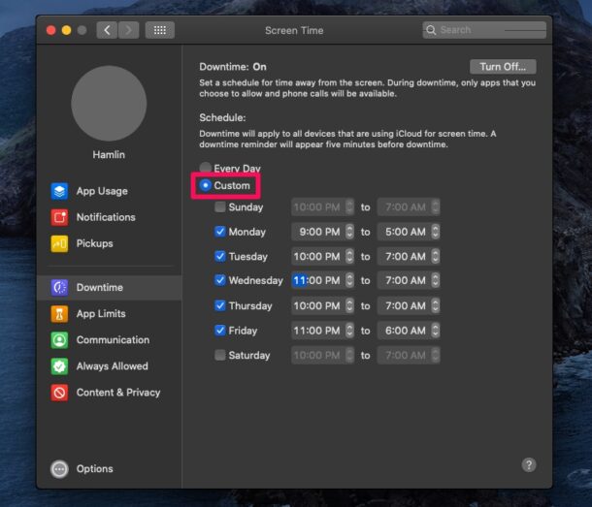Click Tuesday 10:00 PM start time field

coord(318,257)
